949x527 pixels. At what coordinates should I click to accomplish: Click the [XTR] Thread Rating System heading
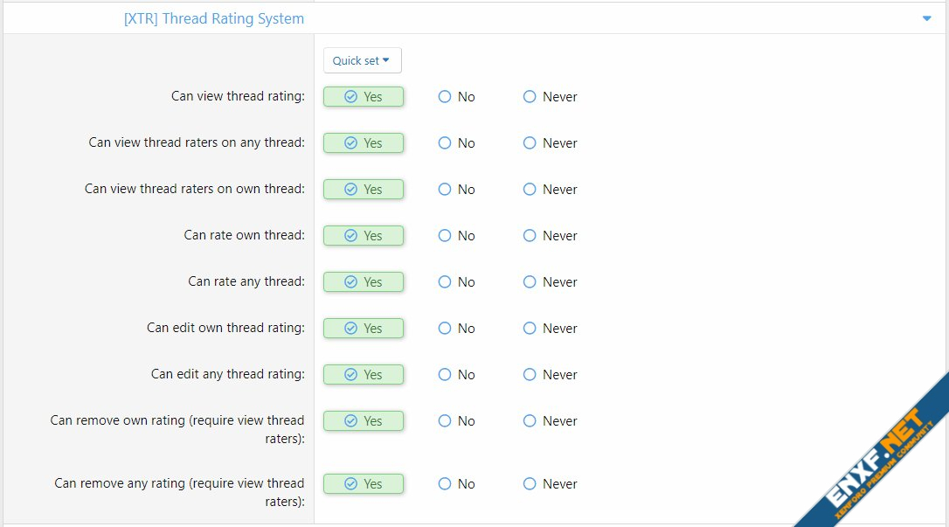pos(214,18)
